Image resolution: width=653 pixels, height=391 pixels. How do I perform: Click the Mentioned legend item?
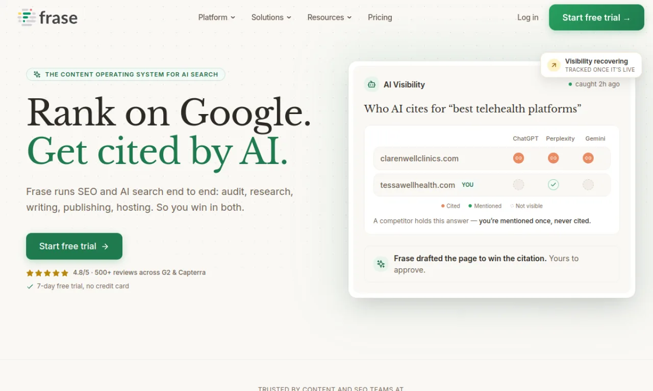(x=485, y=206)
